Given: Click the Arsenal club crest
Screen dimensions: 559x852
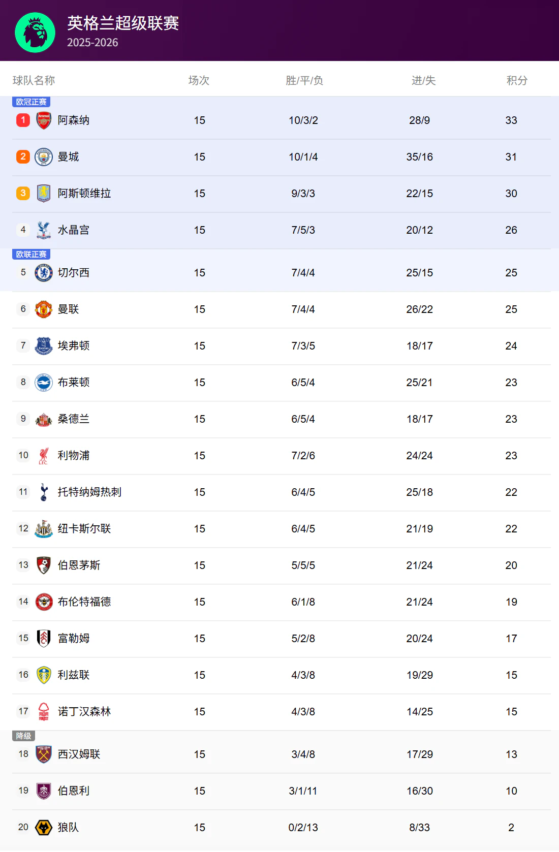Looking at the screenshot, I should (44, 120).
